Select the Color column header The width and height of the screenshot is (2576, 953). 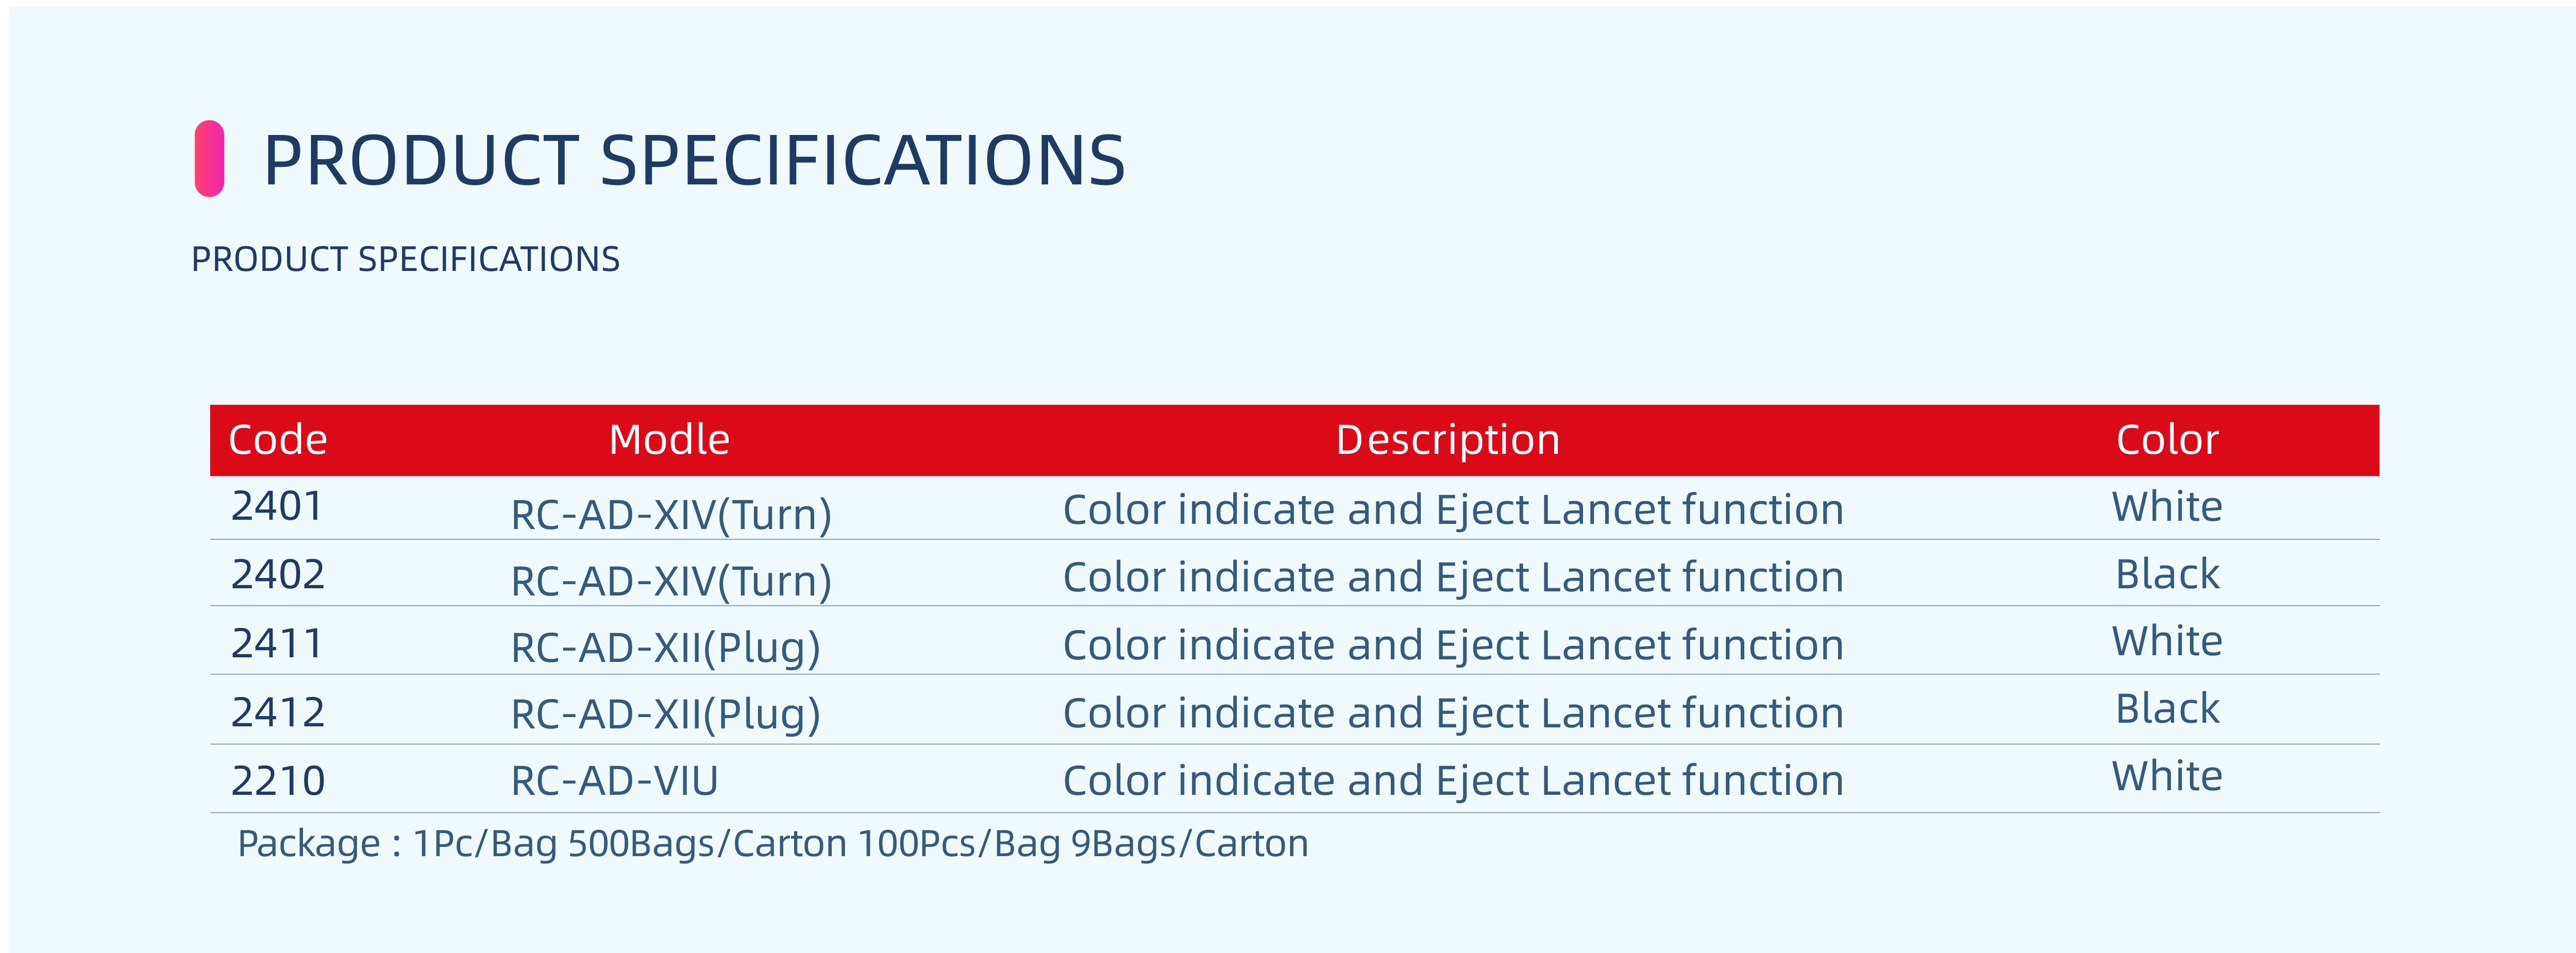coord(2166,440)
